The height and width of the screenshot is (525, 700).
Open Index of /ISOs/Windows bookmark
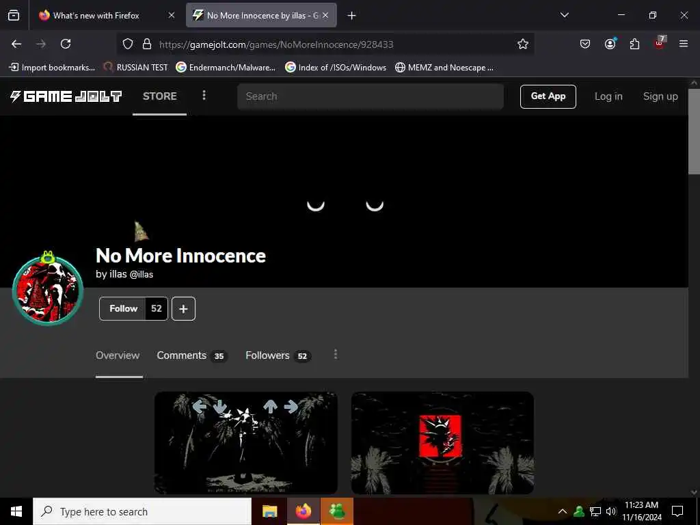pyautogui.click(x=336, y=68)
